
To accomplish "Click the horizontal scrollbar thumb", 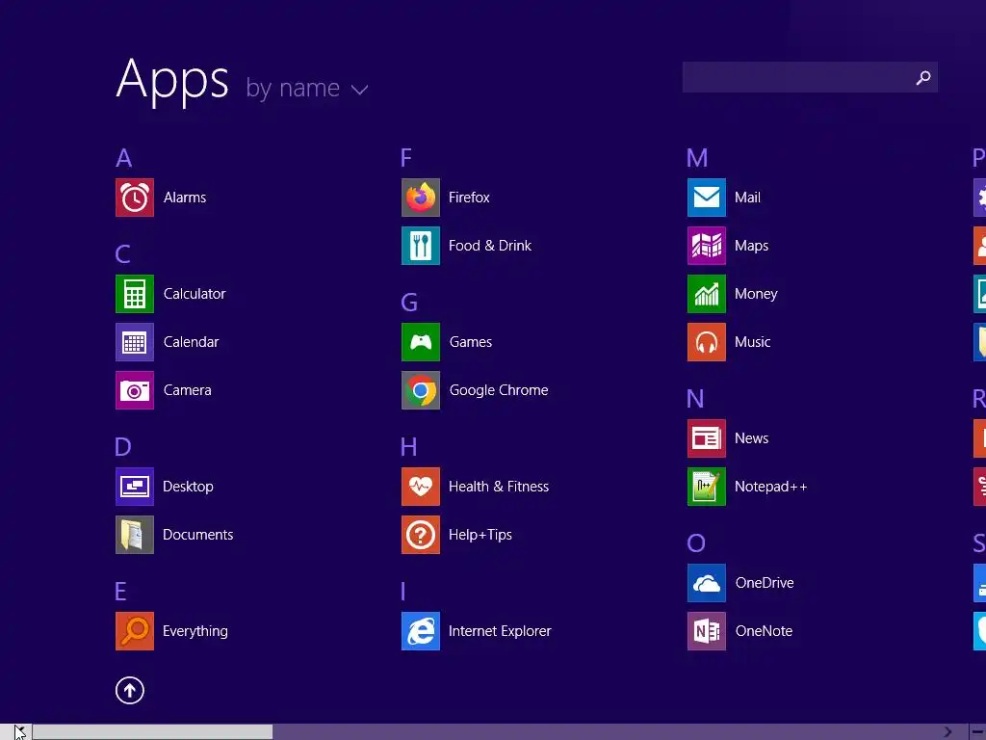I will pos(153,732).
